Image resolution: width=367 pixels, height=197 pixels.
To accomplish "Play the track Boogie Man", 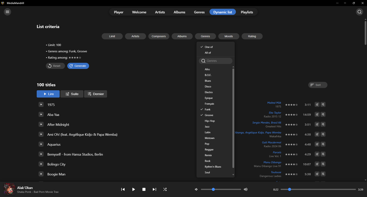I will pos(41,174).
